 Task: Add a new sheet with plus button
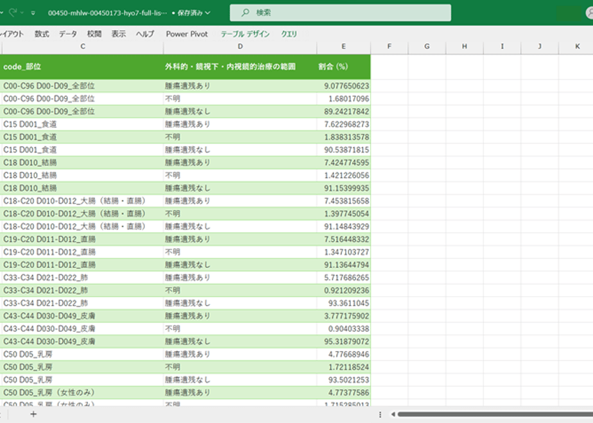tap(33, 414)
